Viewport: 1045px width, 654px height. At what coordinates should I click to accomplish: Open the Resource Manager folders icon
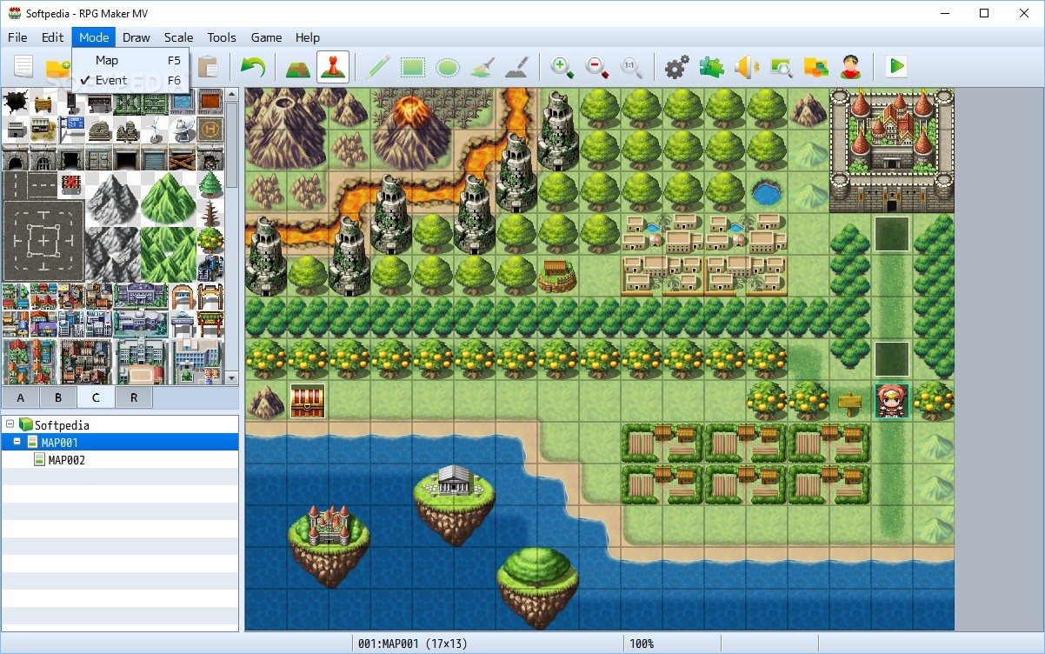(x=815, y=67)
